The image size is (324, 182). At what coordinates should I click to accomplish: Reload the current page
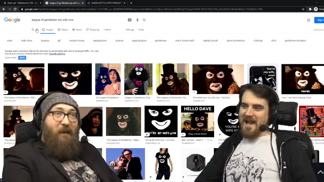[x=15, y=9]
